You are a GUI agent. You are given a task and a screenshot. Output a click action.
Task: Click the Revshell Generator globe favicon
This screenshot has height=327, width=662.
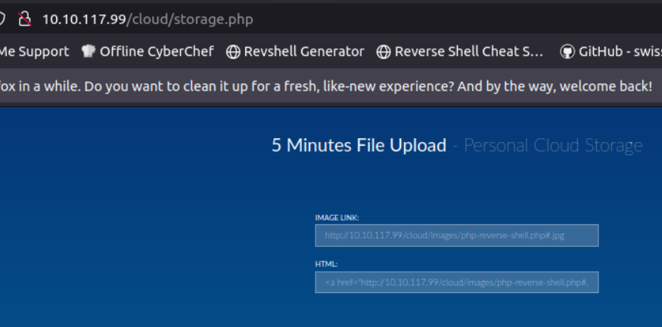tap(233, 51)
